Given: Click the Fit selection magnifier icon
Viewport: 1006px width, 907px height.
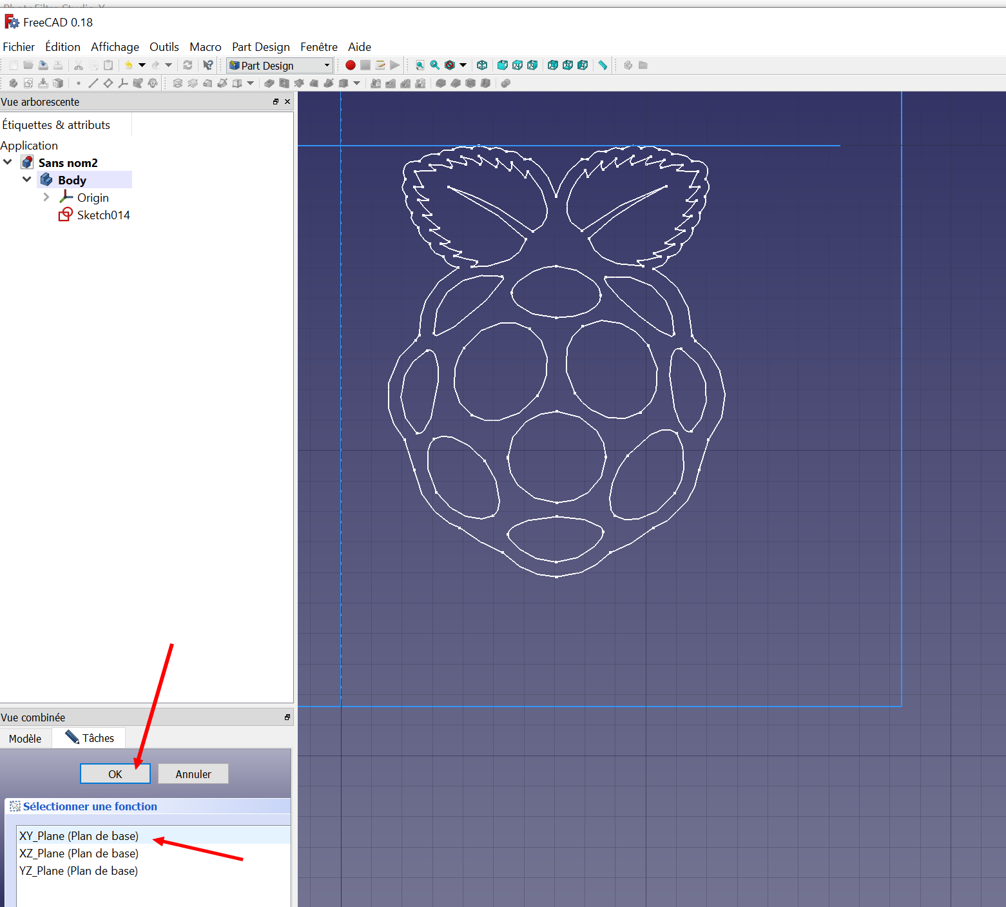Looking at the screenshot, I should click(435, 65).
